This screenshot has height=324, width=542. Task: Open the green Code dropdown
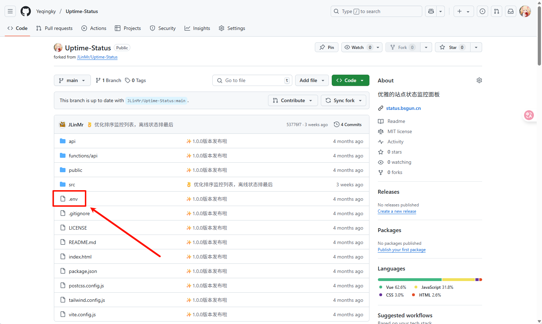click(350, 80)
